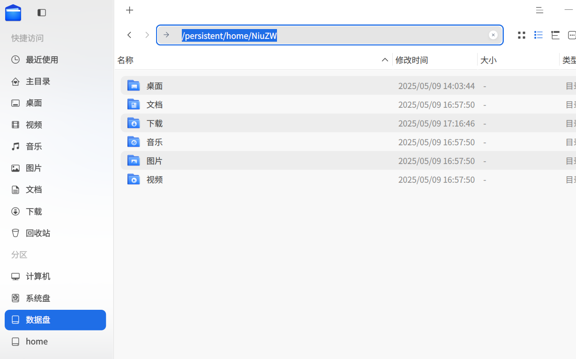Select the home partition in sidebar
The height and width of the screenshot is (359, 576).
pyautogui.click(x=55, y=342)
